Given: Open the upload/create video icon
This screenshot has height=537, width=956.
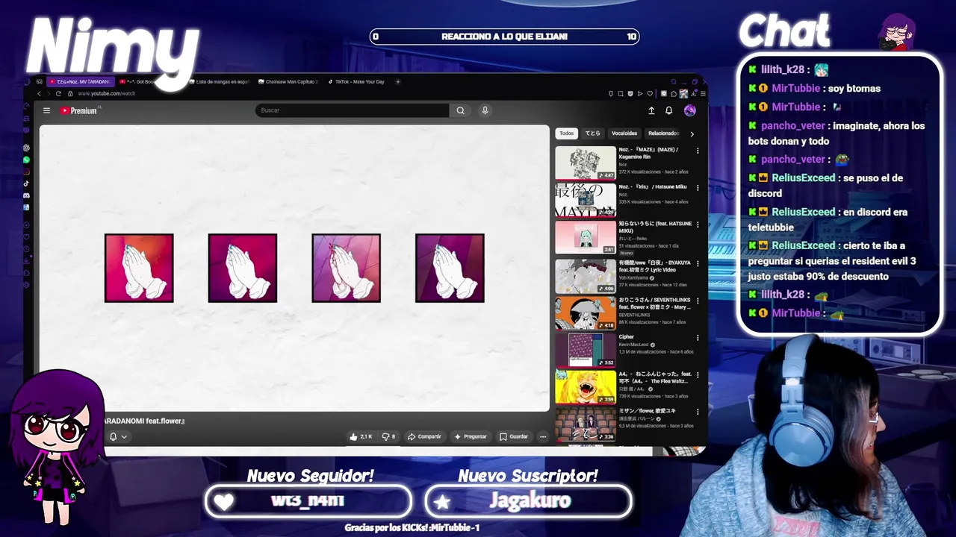Looking at the screenshot, I should [x=651, y=110].
